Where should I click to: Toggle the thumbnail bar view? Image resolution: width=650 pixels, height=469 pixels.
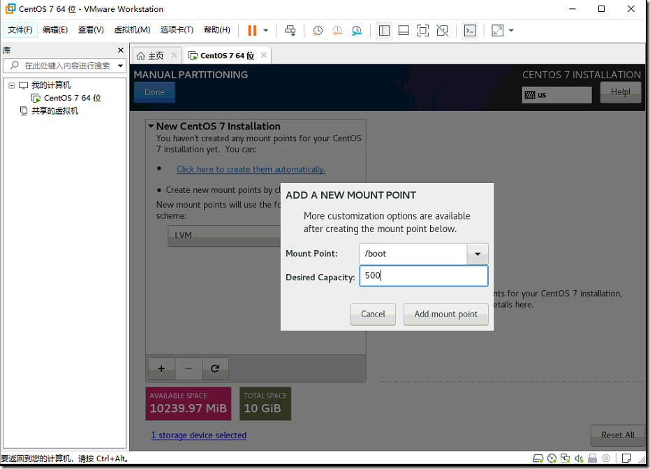click(x=404, y=30)
